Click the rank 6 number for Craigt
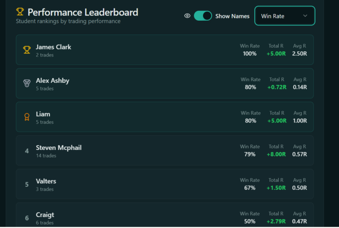Screen dimensions: 339x228 coord(27,218)
